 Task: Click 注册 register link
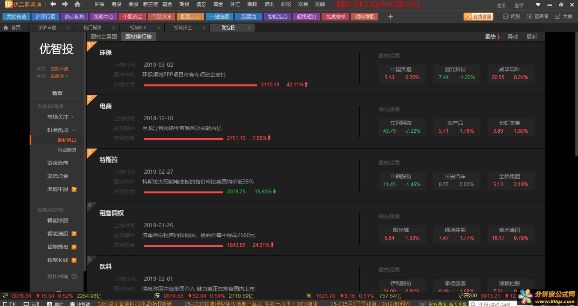point(501,5)
